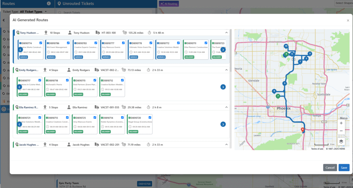Click the routes list vertical scrollbar
Image resolution: width=353 pixels, height=188 pixels.
coord(231,51)
